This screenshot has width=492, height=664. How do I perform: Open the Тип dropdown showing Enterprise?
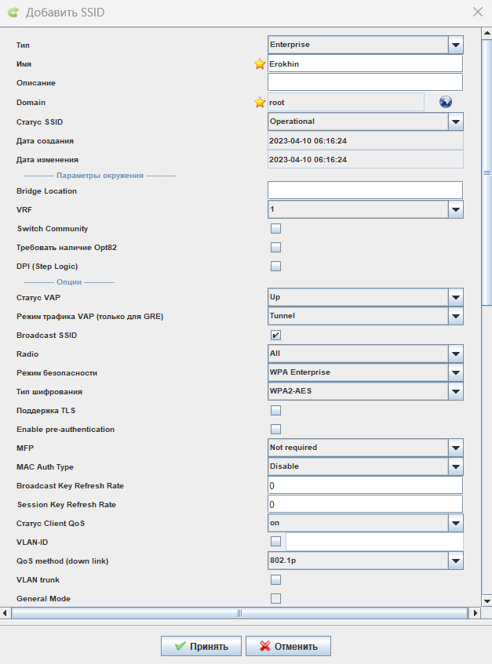tap(366, 45)
